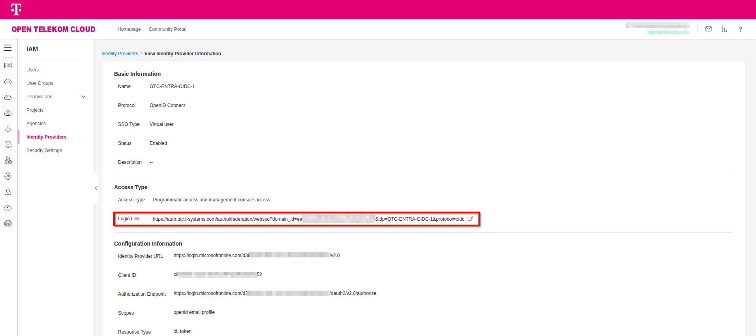Viewport: 756px width, 336px height.
Task: Open the IP service icon in sidebar
Action: point(8,145)
